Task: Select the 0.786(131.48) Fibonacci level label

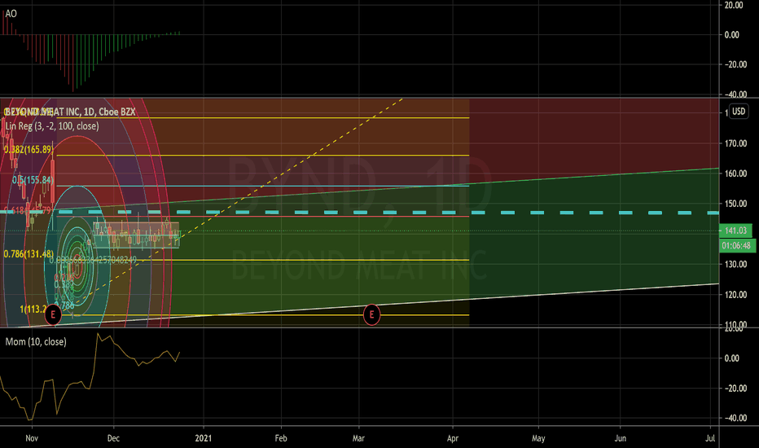Action: pyautogui.click(x=29, y=254)
